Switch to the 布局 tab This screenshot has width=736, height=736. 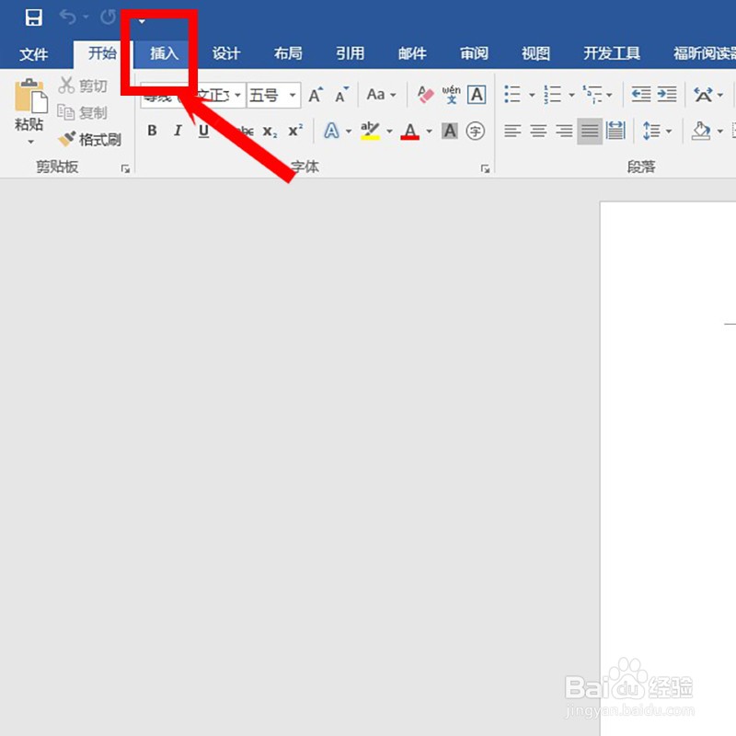click(288, 53)
